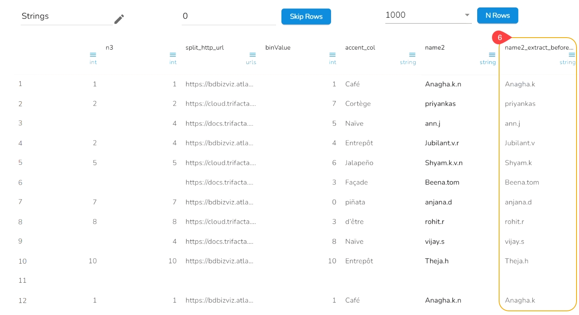Click the pencil edit icon beside Strings
Viewport: 579px width, 315px height.
tap(119, 19)
